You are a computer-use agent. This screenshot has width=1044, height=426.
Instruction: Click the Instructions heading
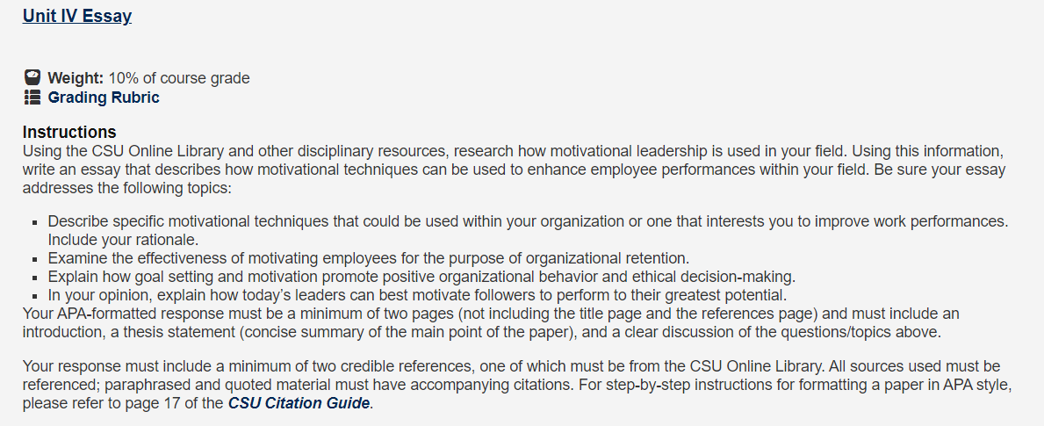69,131
